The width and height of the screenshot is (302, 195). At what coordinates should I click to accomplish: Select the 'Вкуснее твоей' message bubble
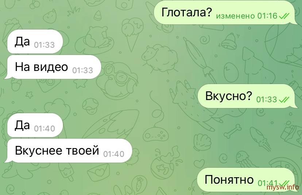68,151
